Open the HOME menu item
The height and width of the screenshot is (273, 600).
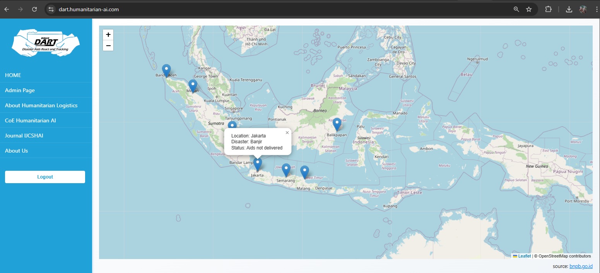tap(13, 75)
